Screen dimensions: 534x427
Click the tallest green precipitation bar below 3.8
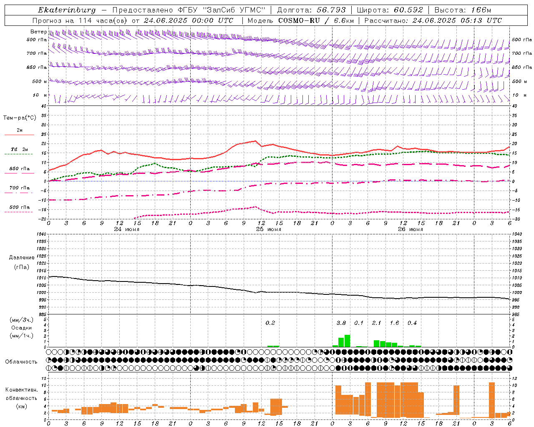pos(347,341)
